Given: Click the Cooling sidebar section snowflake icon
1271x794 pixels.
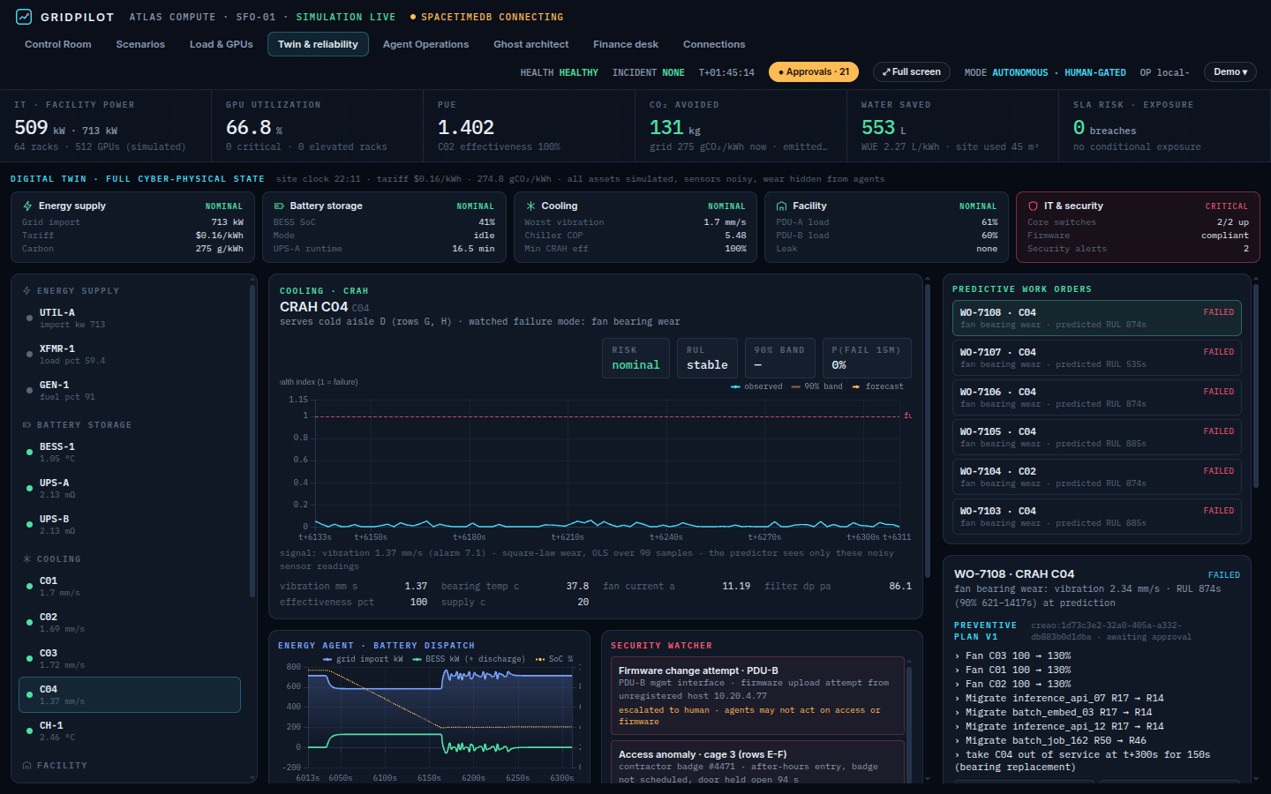Looking at the screenshot, I should coord(26,558).
